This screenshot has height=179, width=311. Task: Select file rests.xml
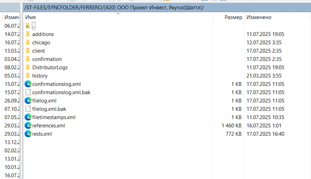pyautogui.click(x=42, y=134)
